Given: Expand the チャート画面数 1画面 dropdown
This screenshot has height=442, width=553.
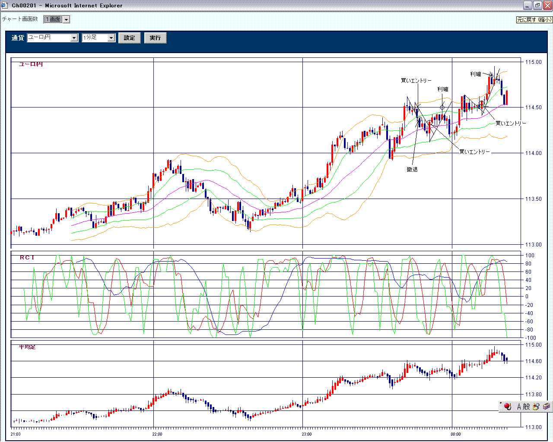Looking at the screenshot, I should (x=57, y=19).
